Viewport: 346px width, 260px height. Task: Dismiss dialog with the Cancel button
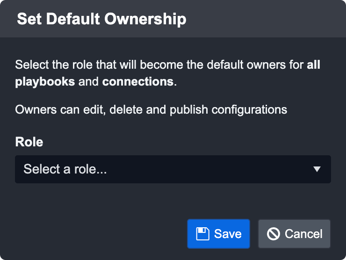coord(294,234)
